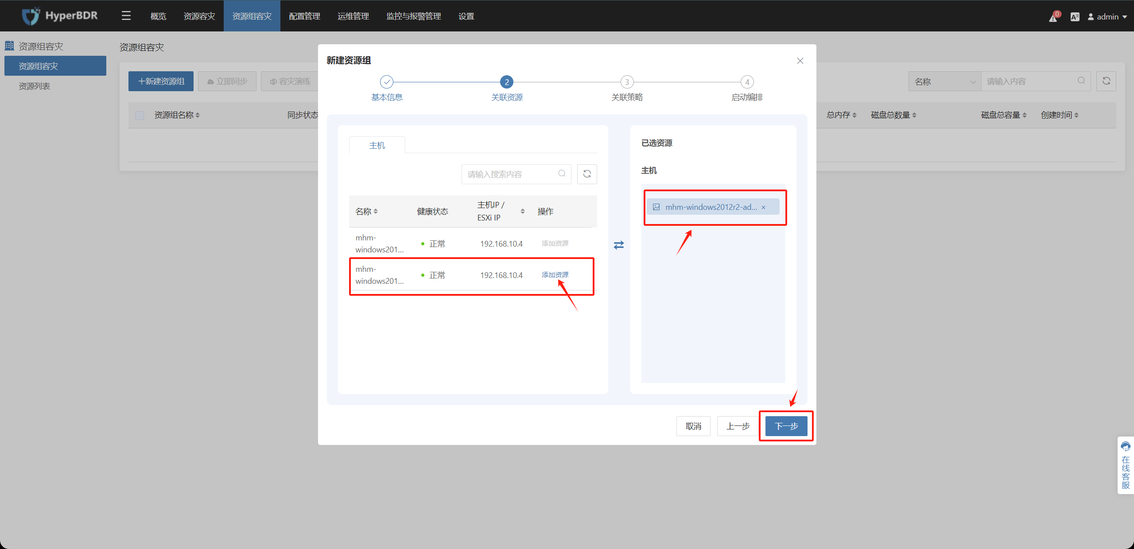Image resolution: width=1134 pixels, height=549 pixels.
Task: Click the 取消 button
Action: click(693, 426)
